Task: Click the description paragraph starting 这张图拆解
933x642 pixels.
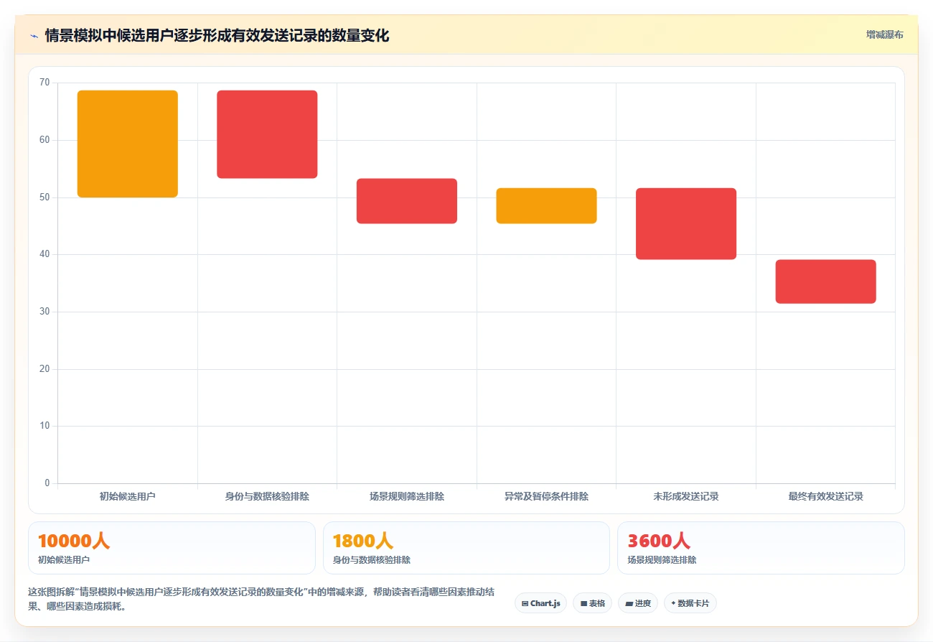Action: click(261, 599)
